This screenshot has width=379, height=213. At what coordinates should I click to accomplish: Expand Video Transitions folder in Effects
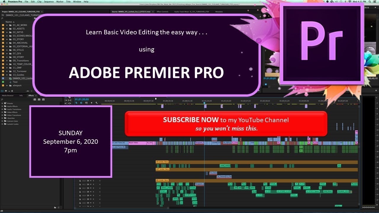coord(2,115)
